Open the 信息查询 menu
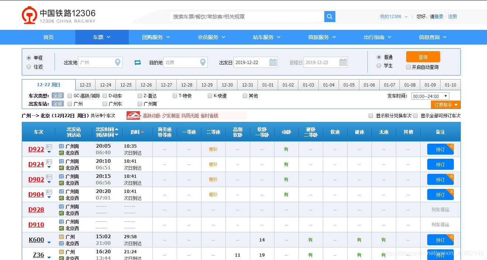The width and height of the screenshot is (487, 260). [433, 37]
